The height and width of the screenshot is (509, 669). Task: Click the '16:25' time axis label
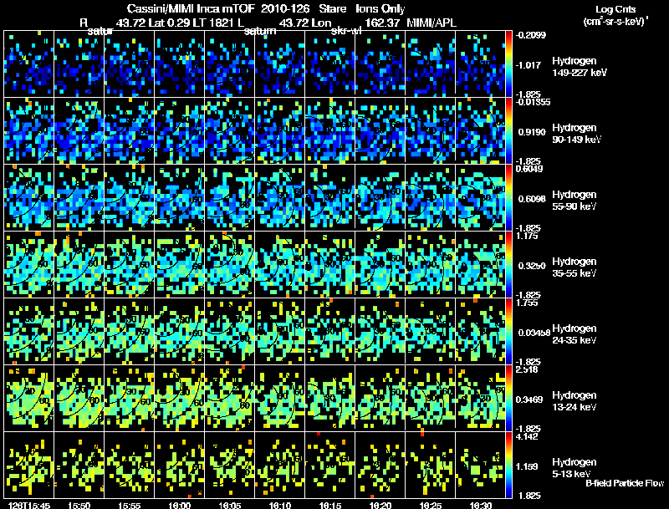click(x=430, y=506)
